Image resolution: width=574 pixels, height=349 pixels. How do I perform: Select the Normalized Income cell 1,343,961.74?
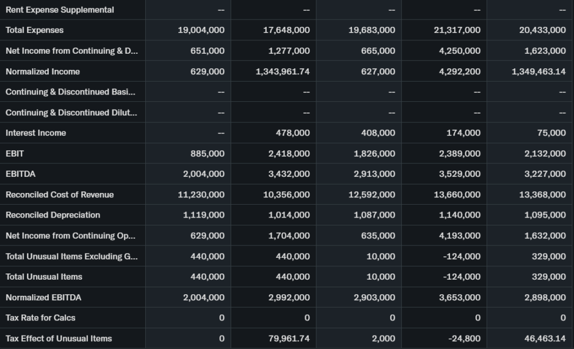[283, 72]
